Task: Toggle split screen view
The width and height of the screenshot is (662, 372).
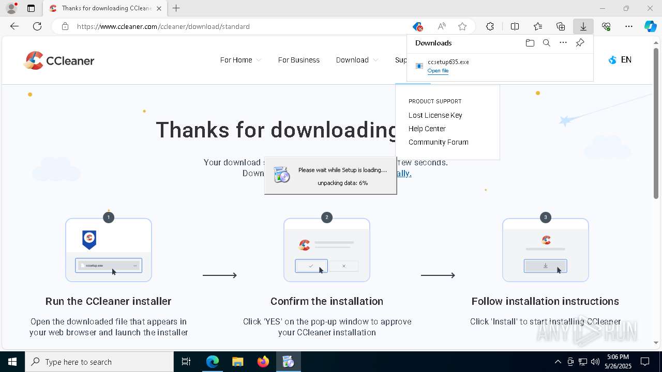Action: pyautogui.click(x=515, y=26)
